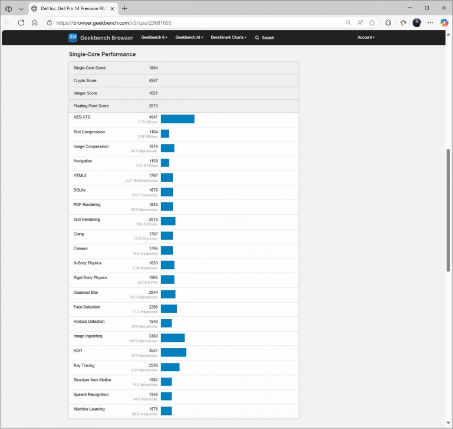The image size is (453, 429).
Task: Open the Search link in navbar
Action: [265, 38]
